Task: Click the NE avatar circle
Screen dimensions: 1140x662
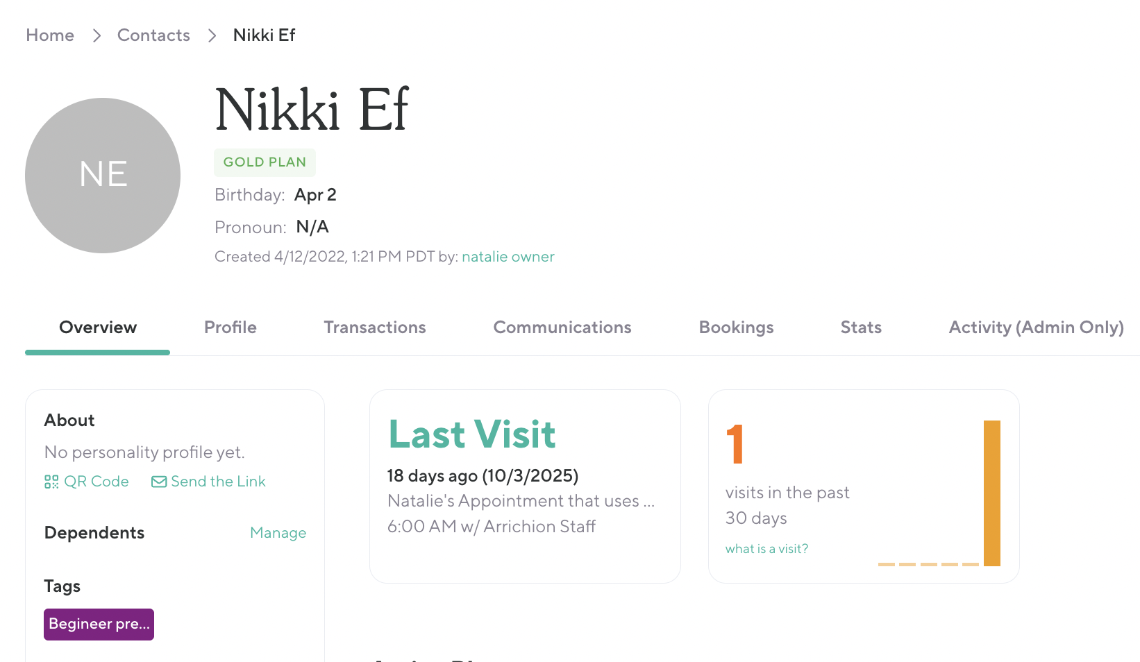Action: click(103, 176)
